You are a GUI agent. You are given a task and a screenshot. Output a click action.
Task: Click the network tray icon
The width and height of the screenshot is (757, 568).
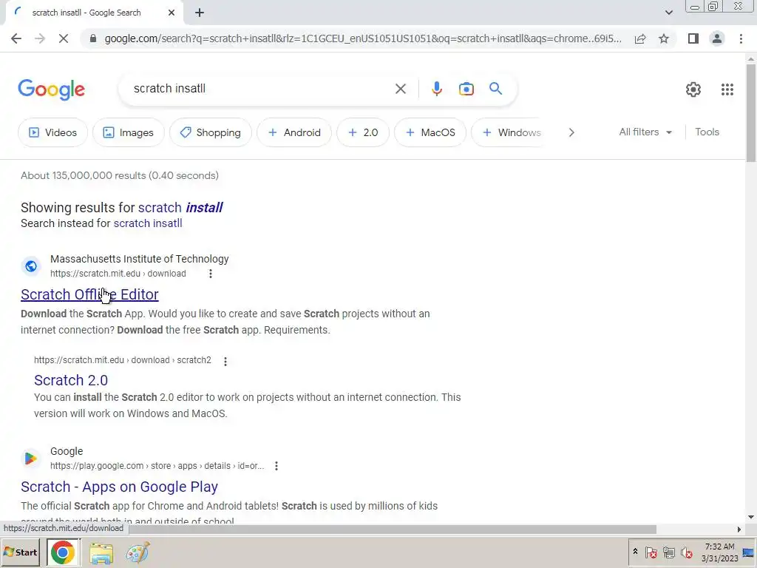(x=668, y=552)
